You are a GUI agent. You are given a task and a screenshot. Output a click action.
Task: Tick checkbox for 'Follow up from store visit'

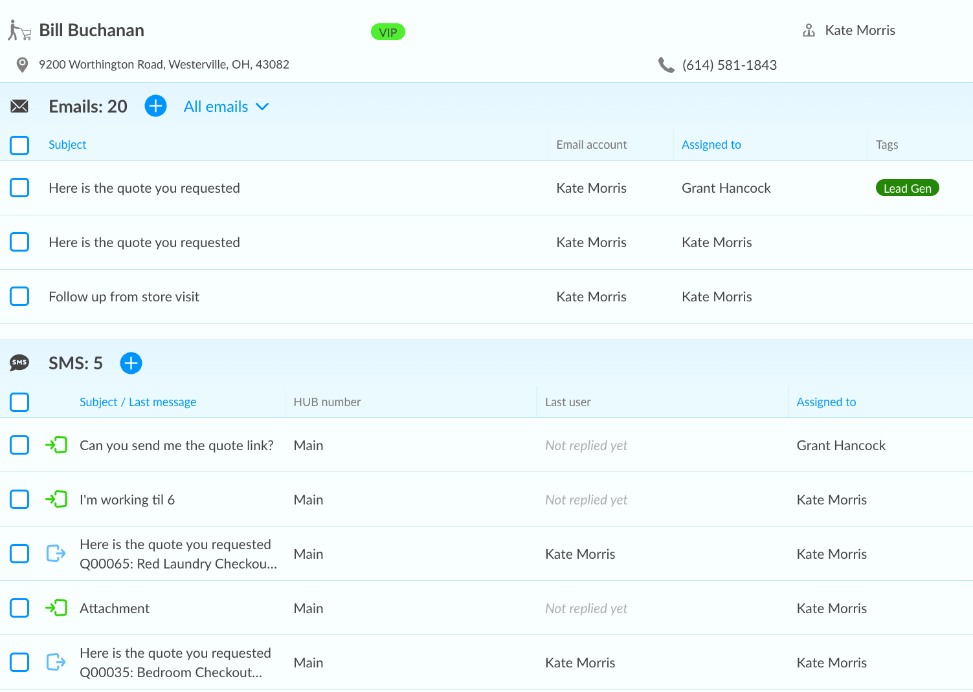(x=19, y=296)
